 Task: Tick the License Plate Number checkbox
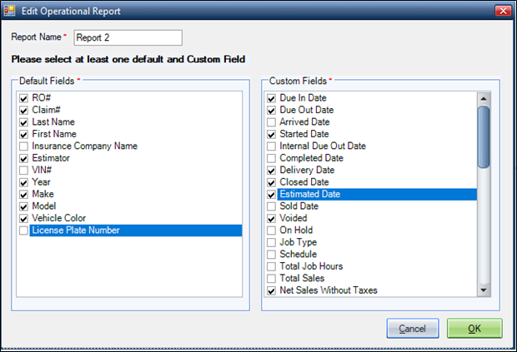coord(23,231)
